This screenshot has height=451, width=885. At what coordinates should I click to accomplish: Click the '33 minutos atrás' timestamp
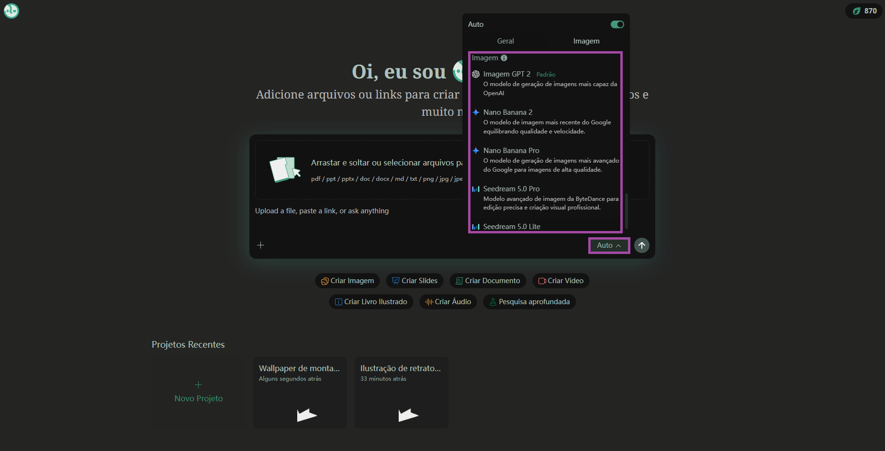click(383, 379)
